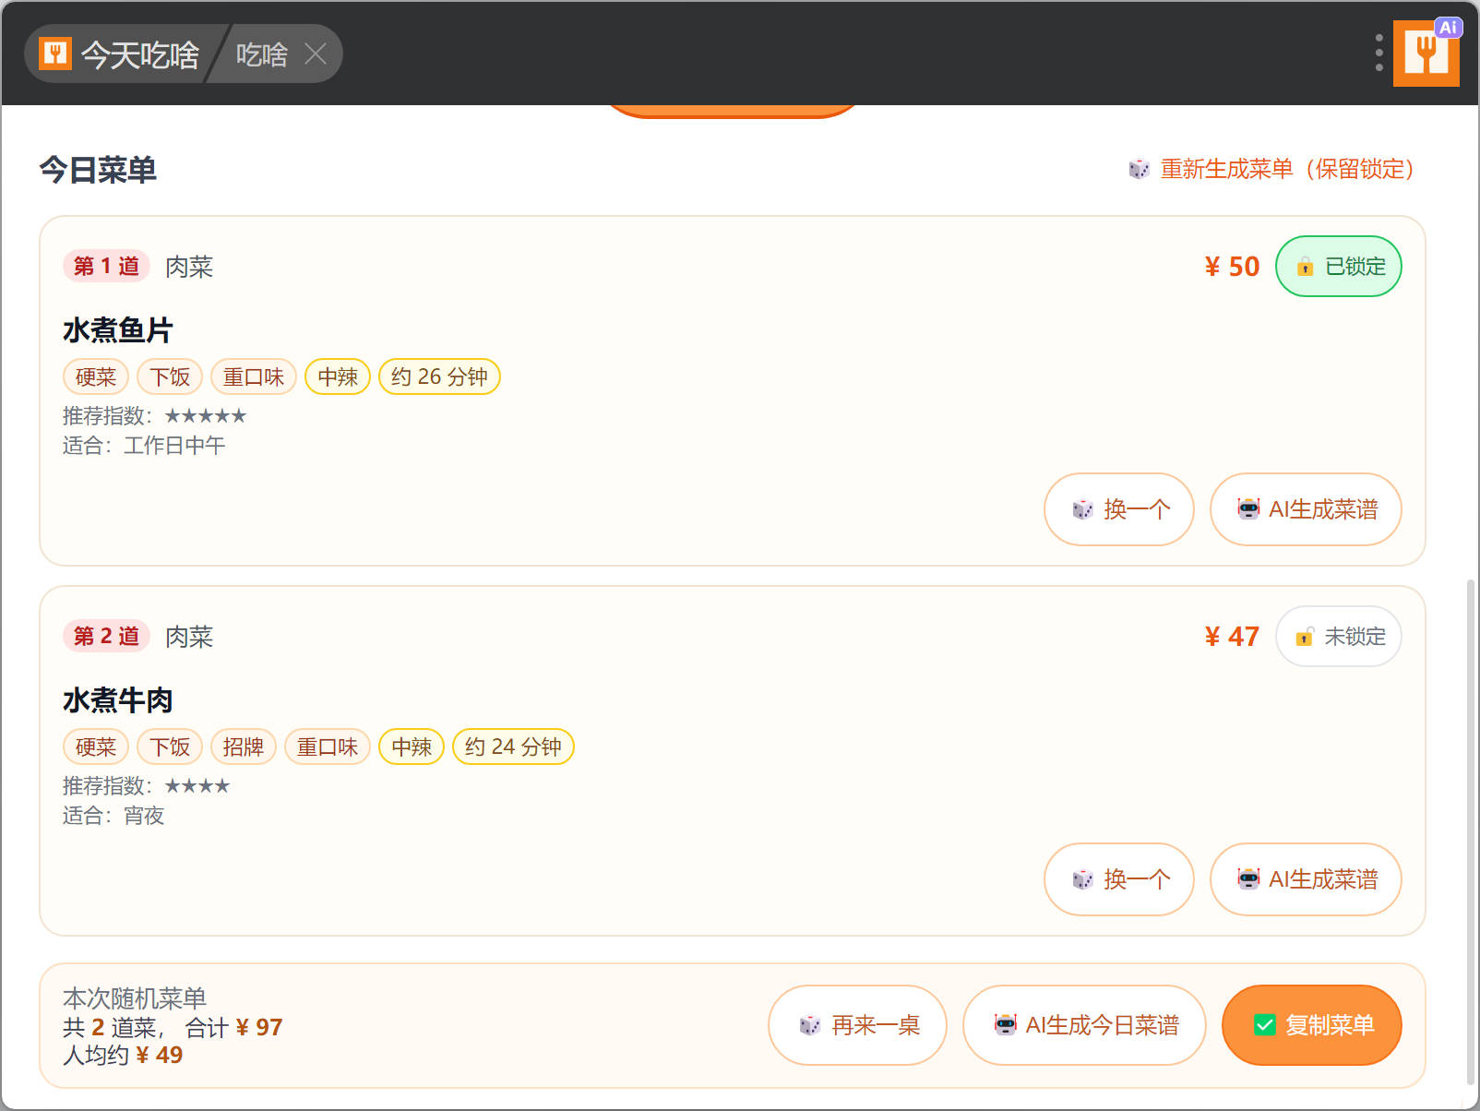
Task: Click 重口味 tag on 水煮鱼片
Action: 254,376
